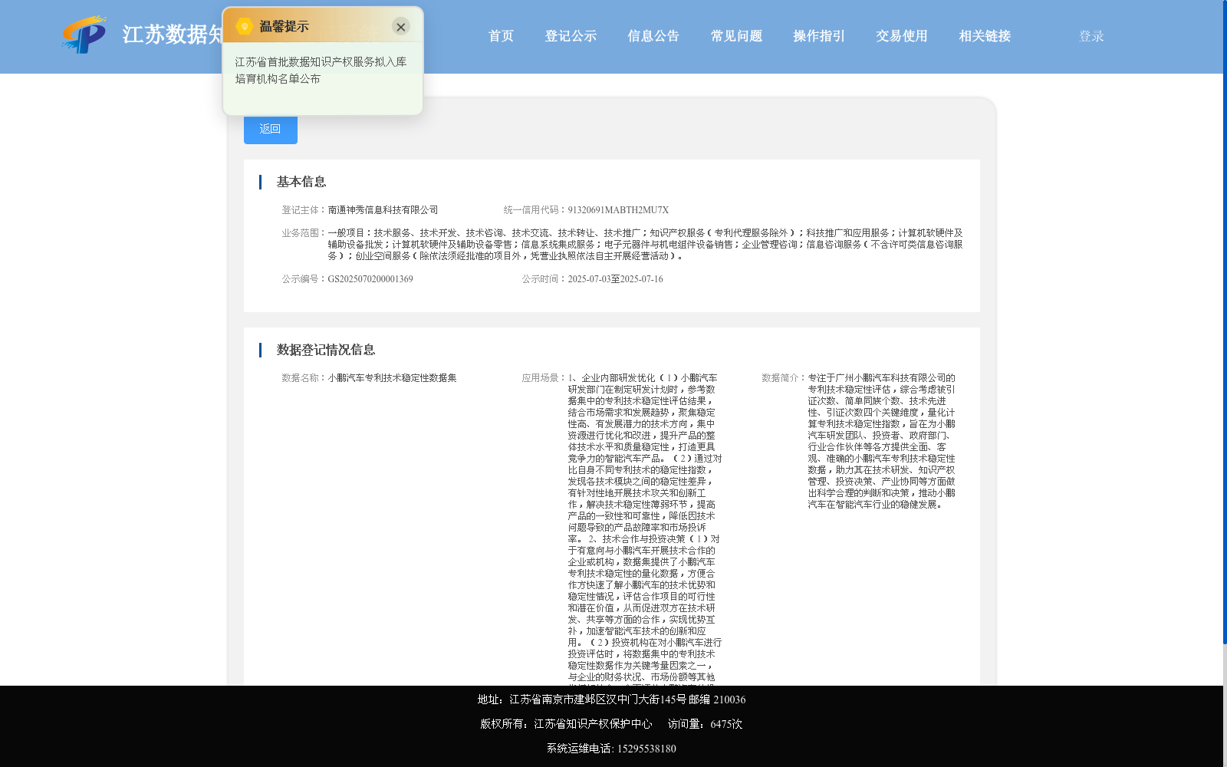The height and width of the screenshot is (767, 1227).
Task: Click the visit count 6475次
Action: (726, 724)
